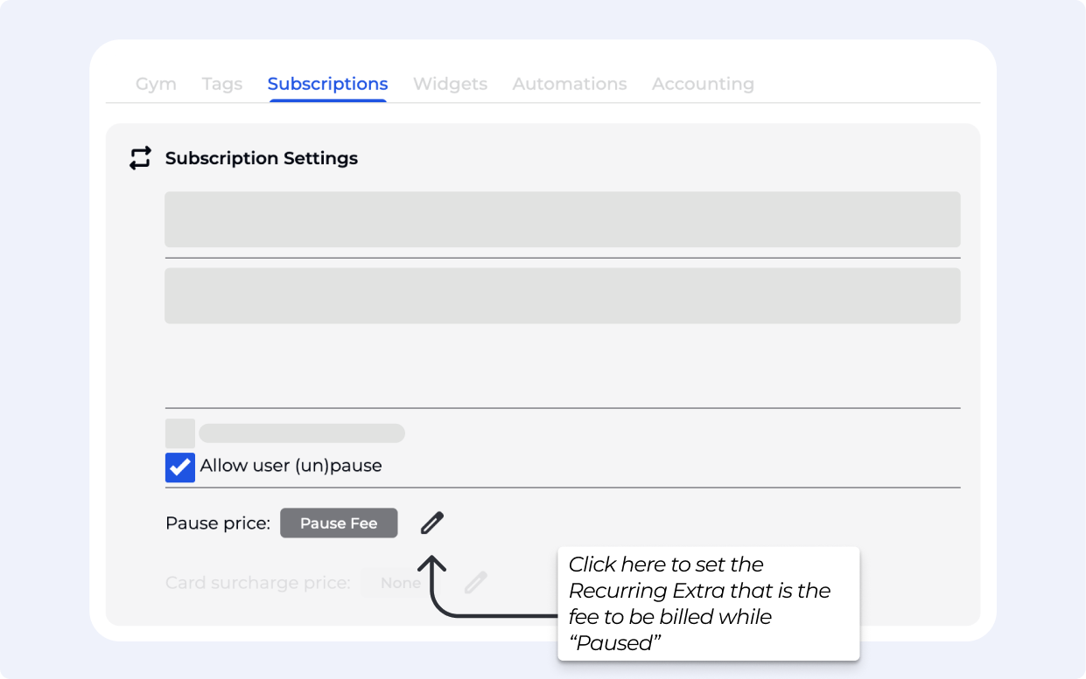The height and width of the screenshot is (679, 1086).
Task: Click the faded pencil beside Card surcharge price
Action: (475, 583)
